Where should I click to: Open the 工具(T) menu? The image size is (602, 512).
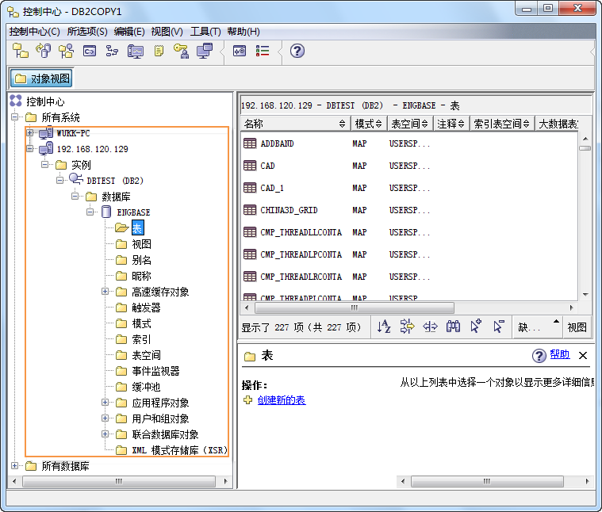pyautogui.click(x=205, y=32)
